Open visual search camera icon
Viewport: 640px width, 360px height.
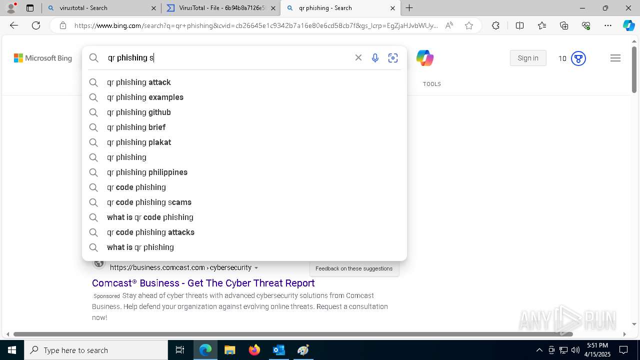393,58
